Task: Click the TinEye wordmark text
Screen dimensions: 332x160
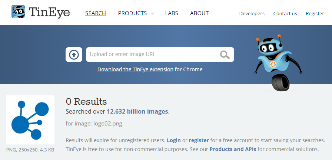Action: tap(49, 13)
